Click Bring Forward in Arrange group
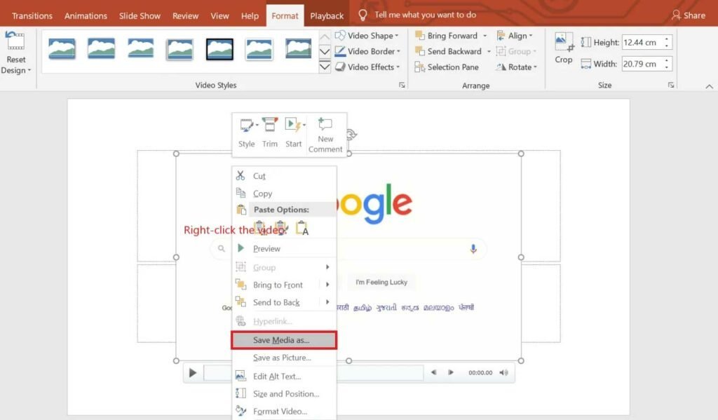The image size is (718, 420). 447,36
